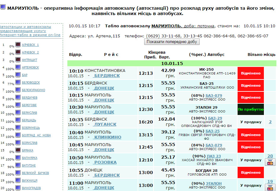
Task: Click the РОЗОВКА destination link
Action: click(105, 162)
